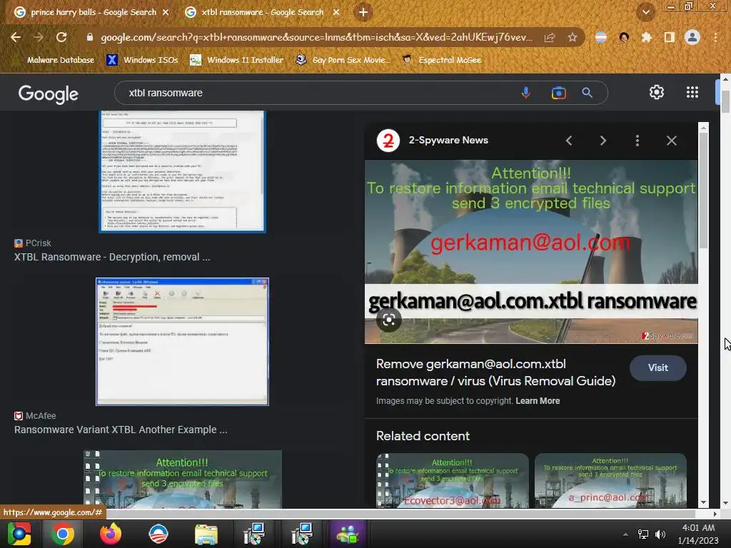The width and height of the screenshot is (731, 548).
Task: Submit search with magnifier icon
Action: 587,93
